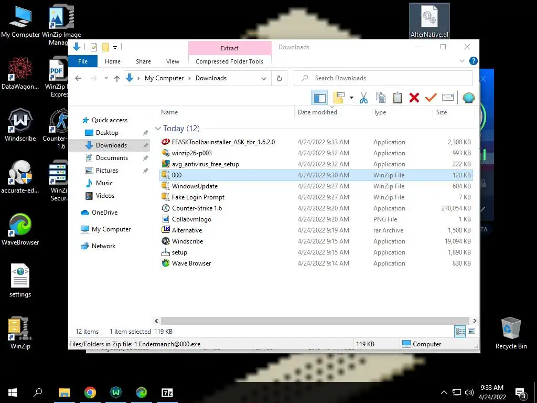The width and height of the screenshot is (537, 403).
Task: Open the WinZip desktop shortcut
Action: [20, 333]
